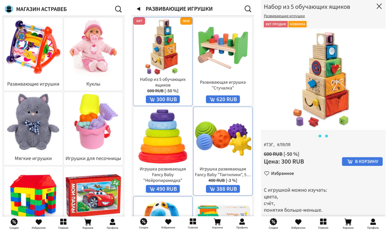Image resolution: width=388 pixels, height=231 pixels.
Task: Open the Куклы category tile
Action: (x=93, y=54)
